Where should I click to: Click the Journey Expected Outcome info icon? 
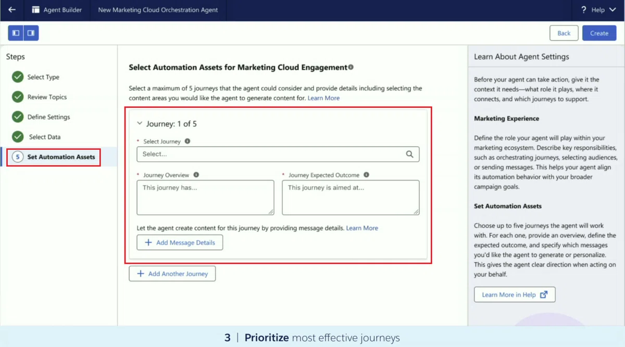tap(366, 175)
